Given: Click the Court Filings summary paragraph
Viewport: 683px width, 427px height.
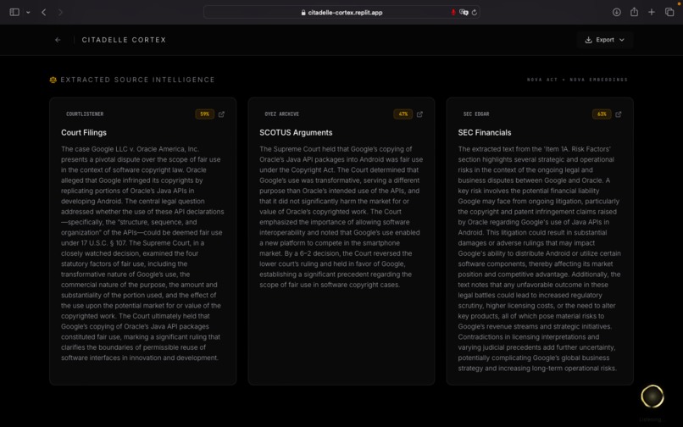Looking at the screenshot, I should coord(142,253).
